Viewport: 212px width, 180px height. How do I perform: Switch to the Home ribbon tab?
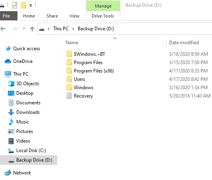[29, 16]
